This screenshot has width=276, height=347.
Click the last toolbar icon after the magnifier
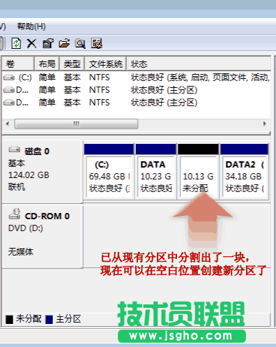(96, 43)
